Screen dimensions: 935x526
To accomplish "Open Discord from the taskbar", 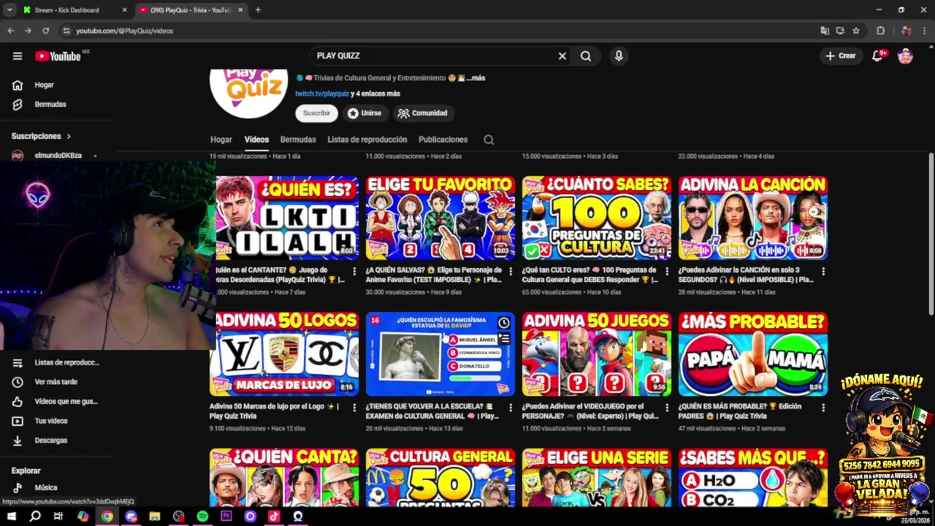I will click(131, 516).
